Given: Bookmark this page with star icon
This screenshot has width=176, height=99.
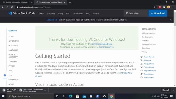Looking at the screenshot, I should (154, 7).
